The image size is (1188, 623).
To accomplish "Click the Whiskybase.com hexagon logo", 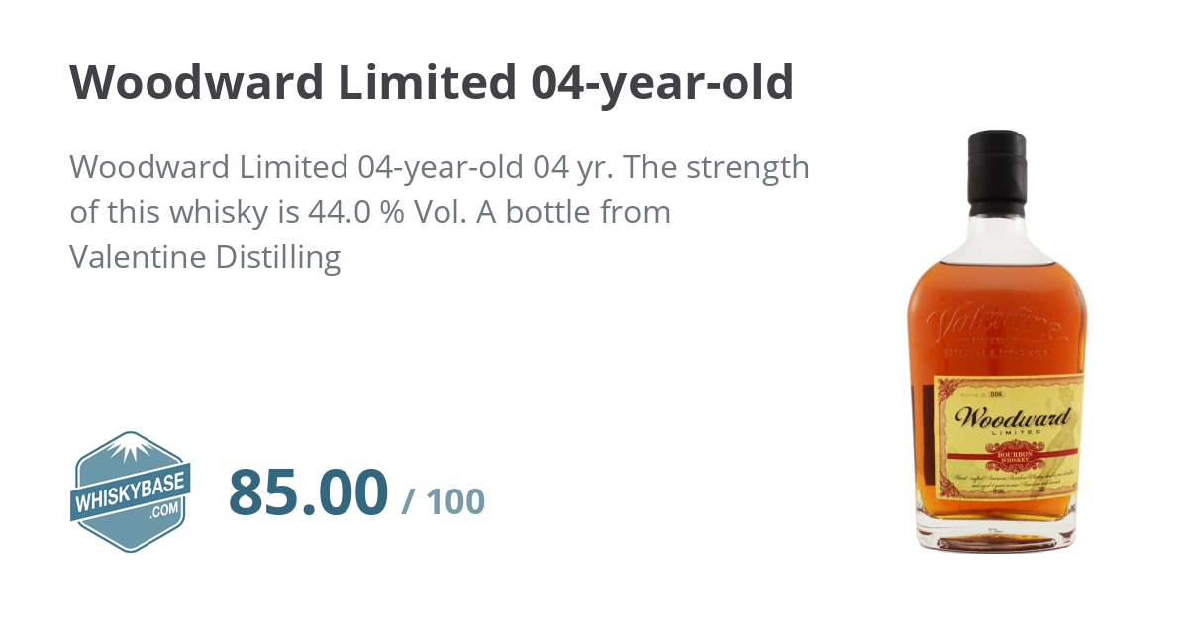I will pos(132,492).
